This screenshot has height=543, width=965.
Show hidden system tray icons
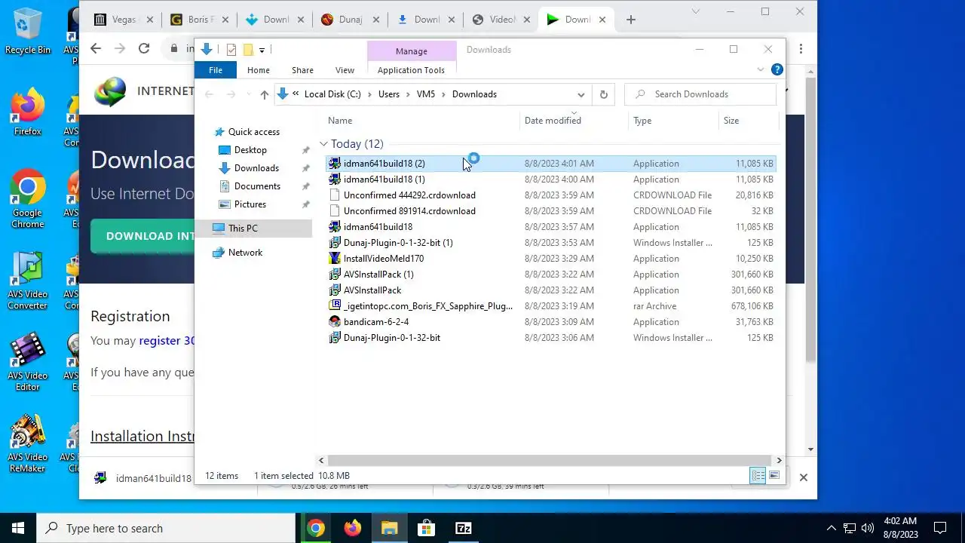[x=832, y=528]
